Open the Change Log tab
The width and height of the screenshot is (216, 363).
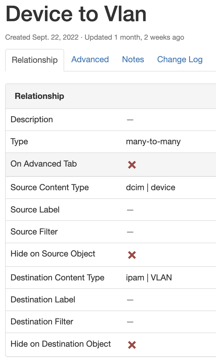(x=179, y=59)
